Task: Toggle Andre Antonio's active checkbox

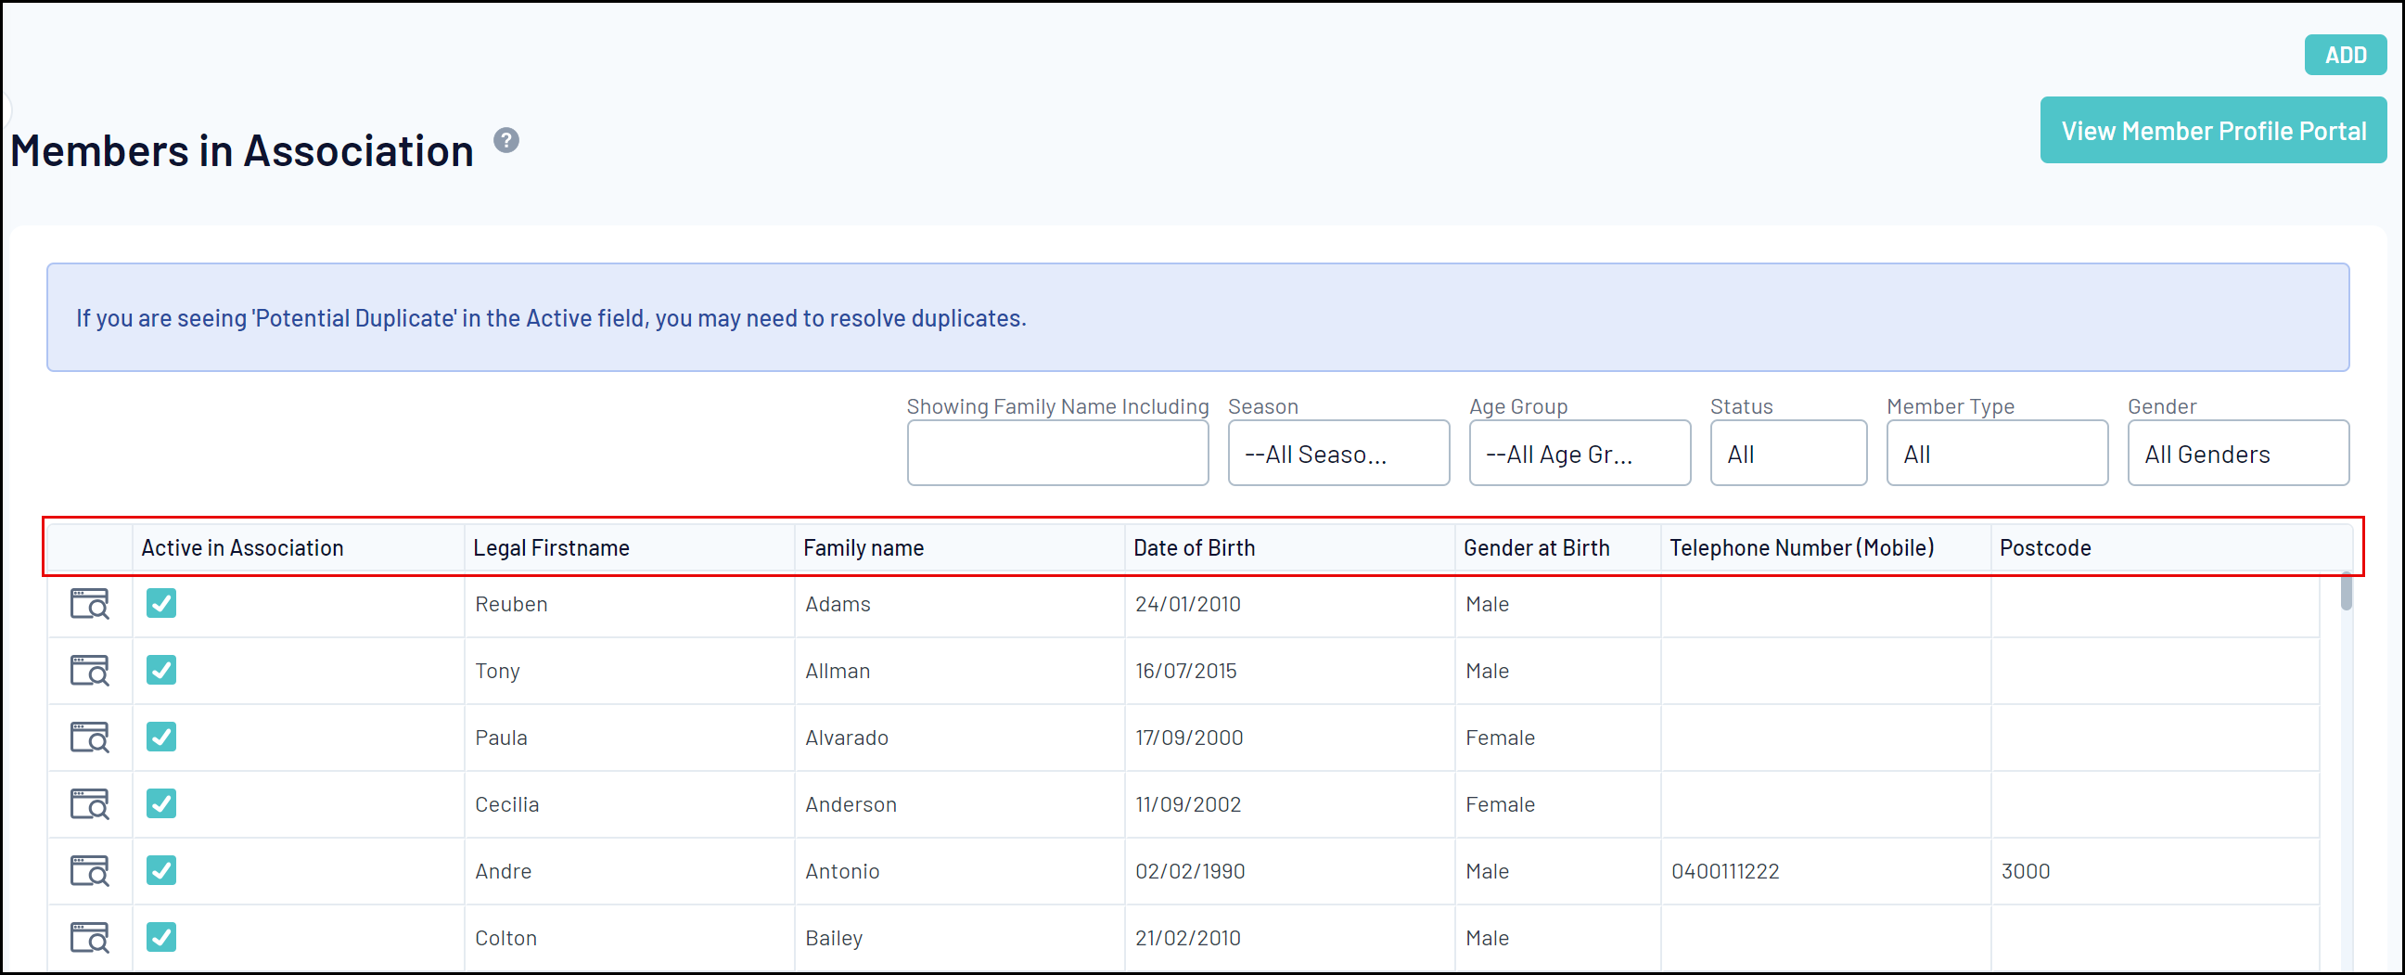Action: pyautogui.click(x=161, y=871)
